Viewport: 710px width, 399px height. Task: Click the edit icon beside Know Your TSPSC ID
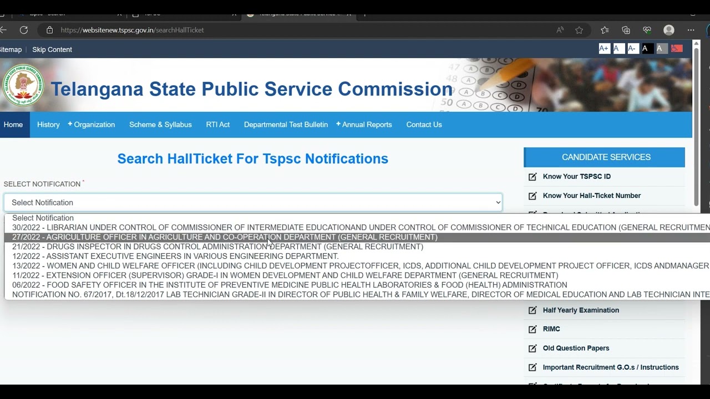tap(532, 177)
